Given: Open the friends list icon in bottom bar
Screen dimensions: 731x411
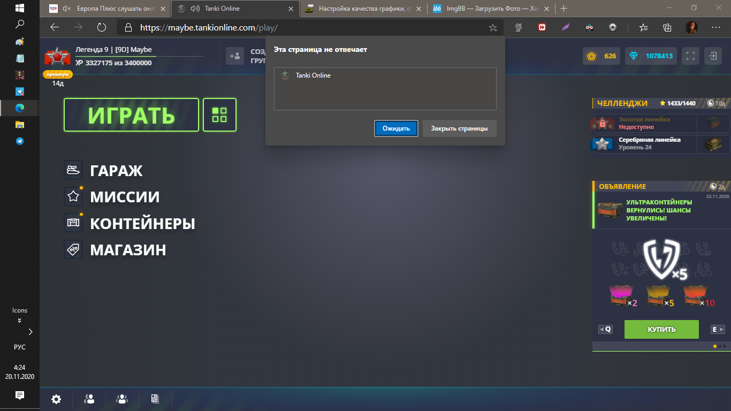Looking at the screenshot, I should tap(89, 399).
